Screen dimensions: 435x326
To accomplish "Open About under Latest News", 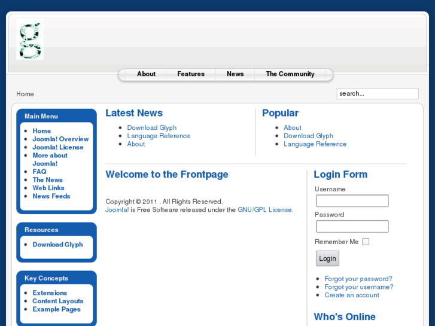I will coord(136,144).
